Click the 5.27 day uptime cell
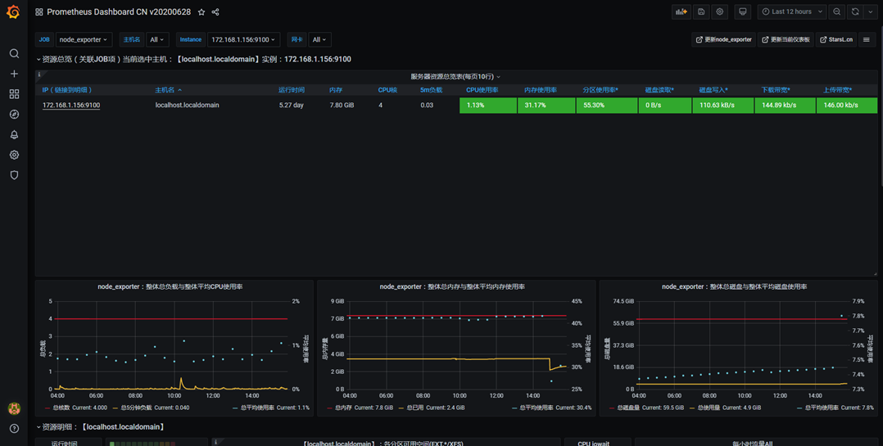883x446 pixels. coord(291,106)
